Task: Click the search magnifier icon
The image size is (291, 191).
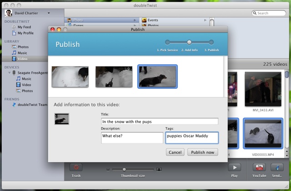Action: coord(255,13)
